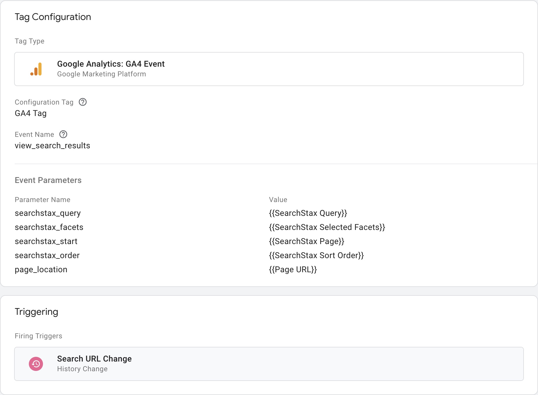
Task: Click the Google Analytics GA4 logo icon
Action: tap(36, 69)
